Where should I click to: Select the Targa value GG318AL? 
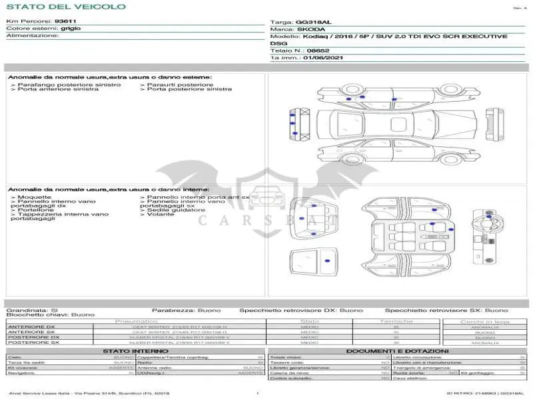[x=313, y=23]
